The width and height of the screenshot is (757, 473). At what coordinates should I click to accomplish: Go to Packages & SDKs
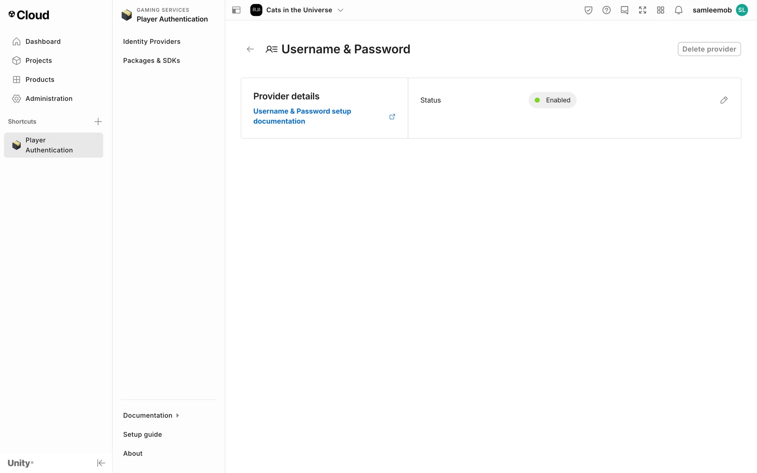coord(151,60)
